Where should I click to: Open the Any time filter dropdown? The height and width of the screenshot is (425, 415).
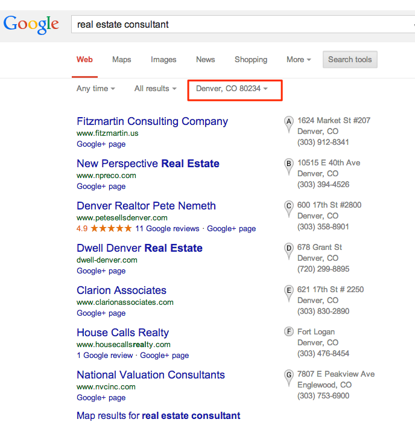96,89
